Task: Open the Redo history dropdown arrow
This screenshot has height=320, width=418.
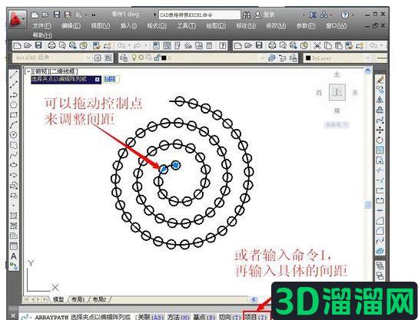Action: (x=146, y=46)
